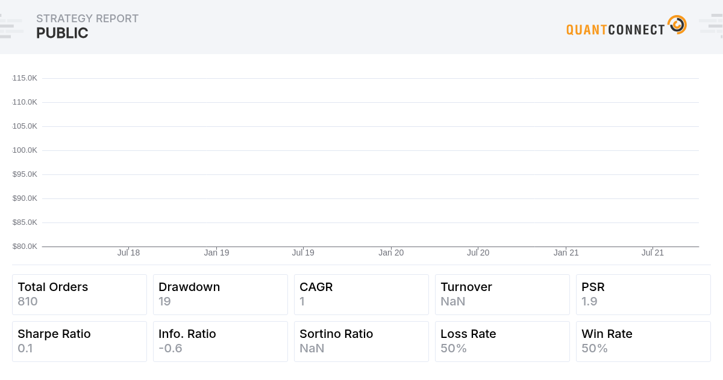Select the Jan 20 date marker

coord(391,253)
